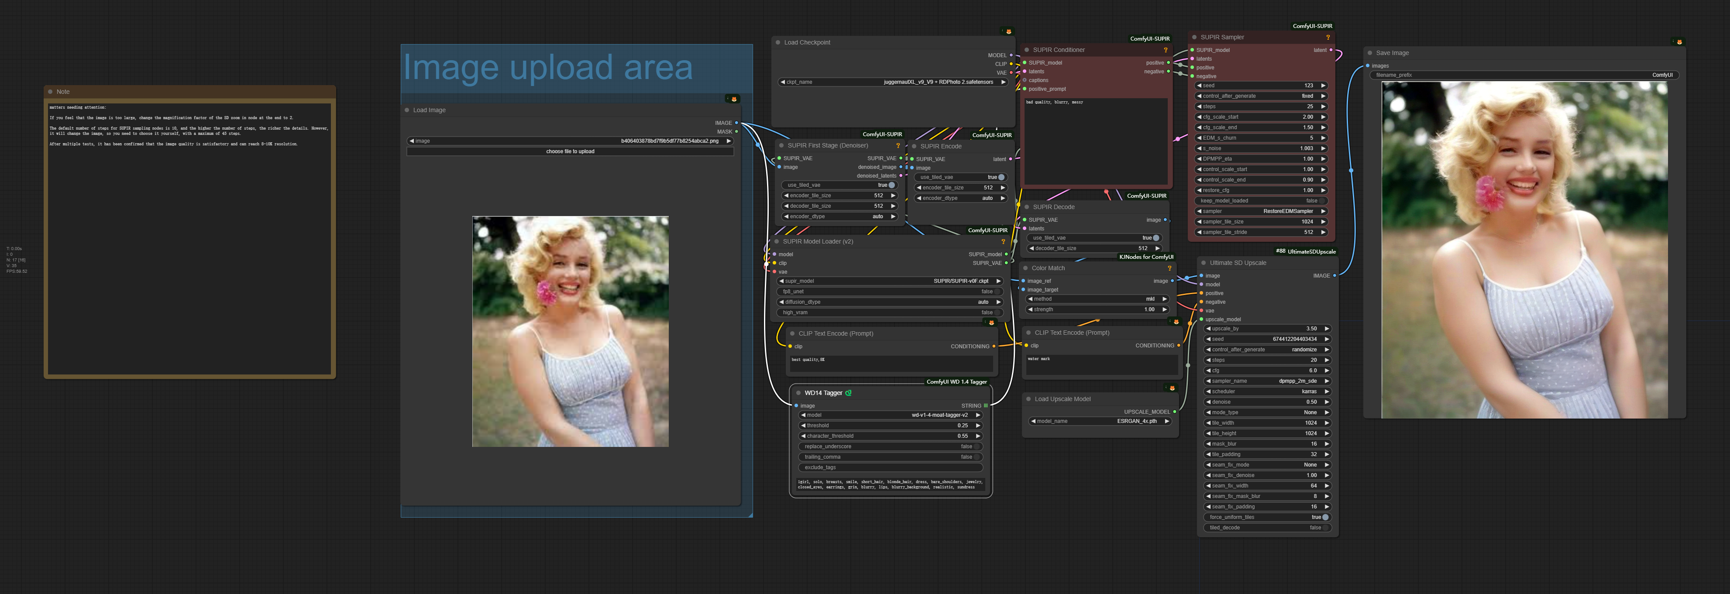
Task: Click the collapse dot on Save Image title
Action: (x=1370, y=53)
